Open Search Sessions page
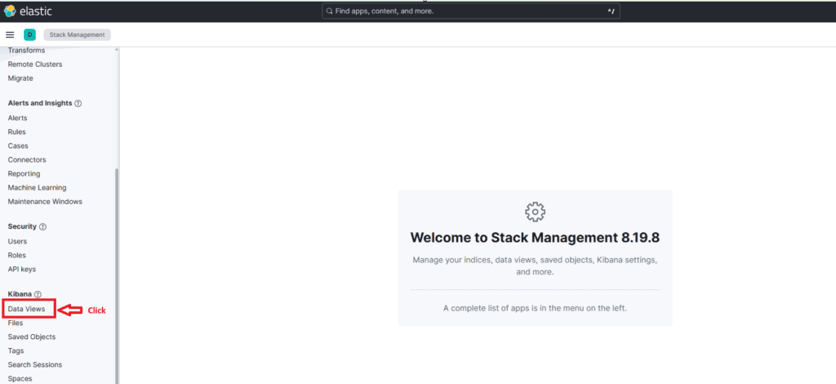836x384 pixels. pyautogui.click(x=34, y=364)
